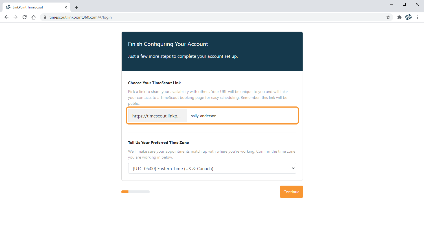Click the address bar URL
This screenshot has width=424, height=238.
[x=80, y=17]
